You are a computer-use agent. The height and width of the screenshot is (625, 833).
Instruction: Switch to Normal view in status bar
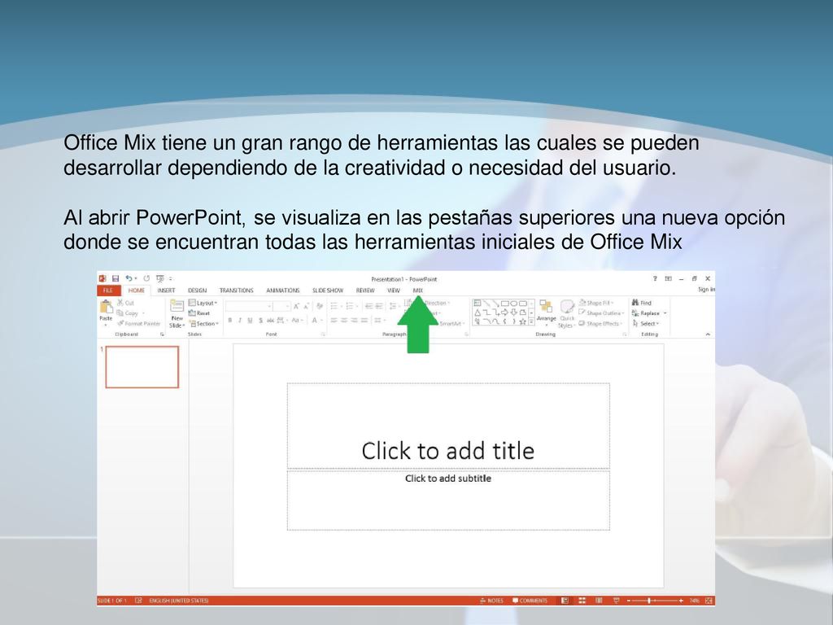coord(565,601)
